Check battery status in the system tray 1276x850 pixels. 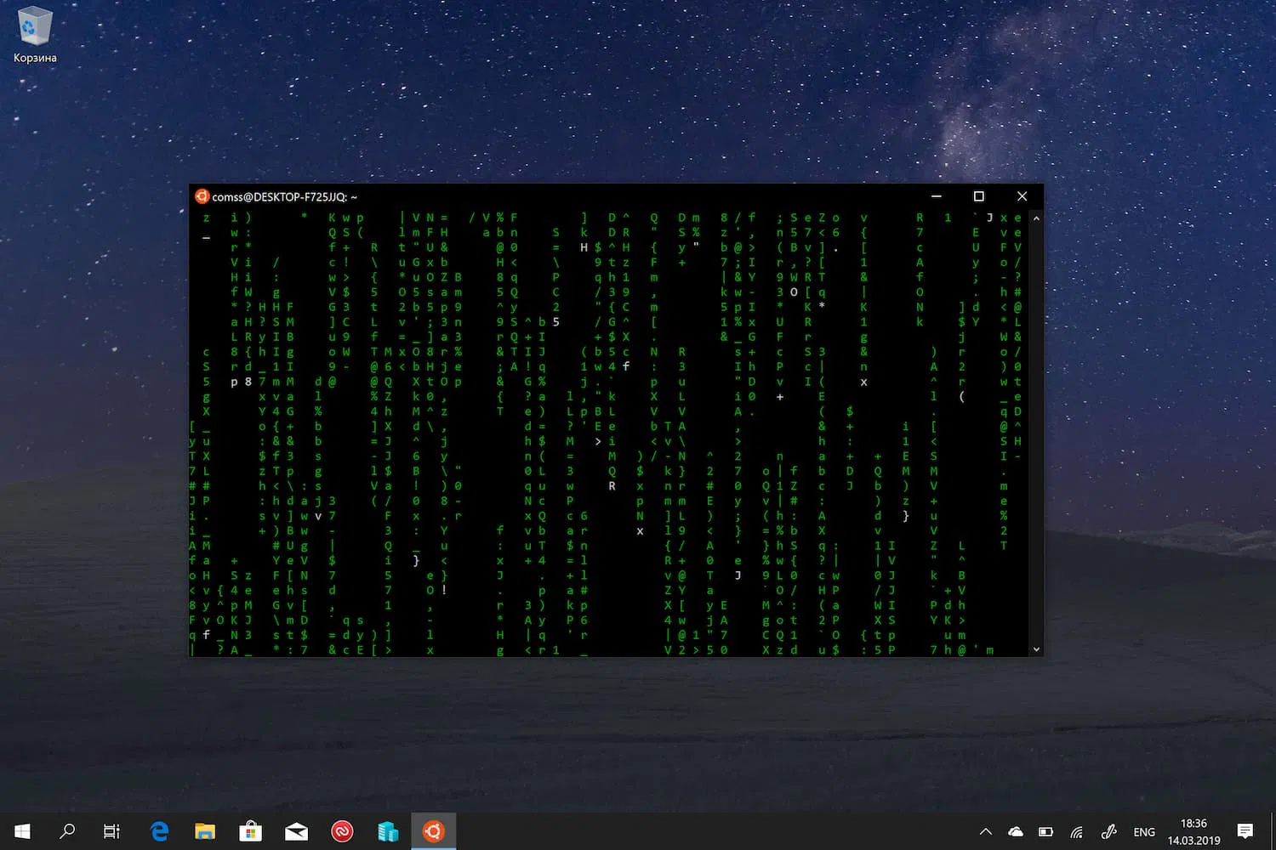coord(1045,831)
